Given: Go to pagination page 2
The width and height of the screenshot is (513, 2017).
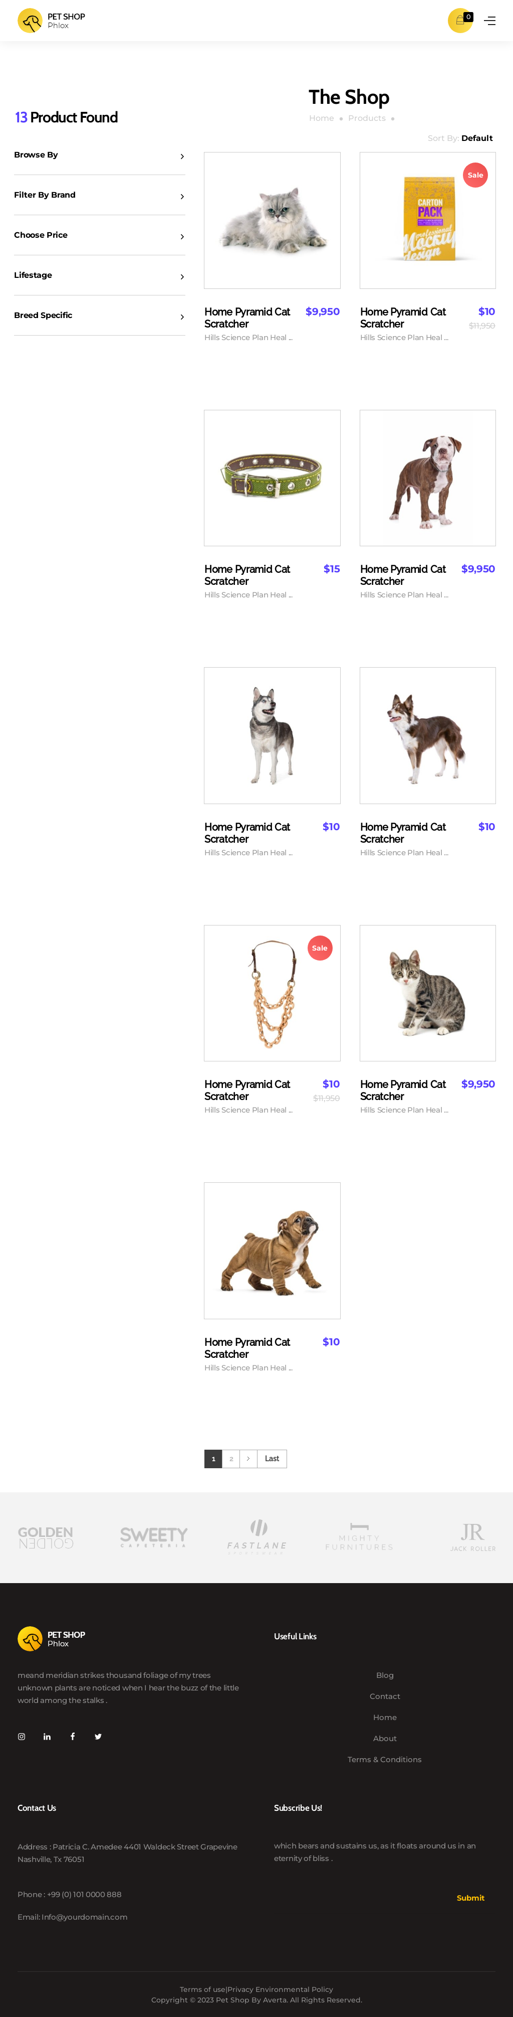Looking at the screenshot, I should point(230,1459).
